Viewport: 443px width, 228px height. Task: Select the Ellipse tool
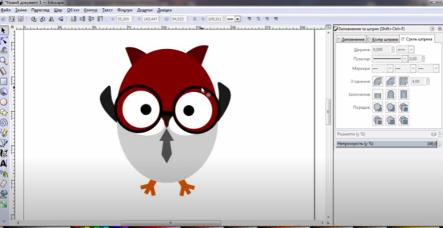4,102
